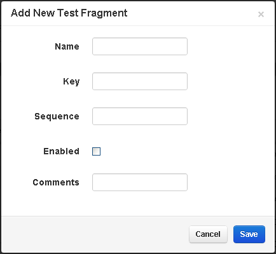Viewport: 276px width, 254px height.
Task: Tick the Enabled checkbox
Action: pyautogui.click(x=96, y=151)
